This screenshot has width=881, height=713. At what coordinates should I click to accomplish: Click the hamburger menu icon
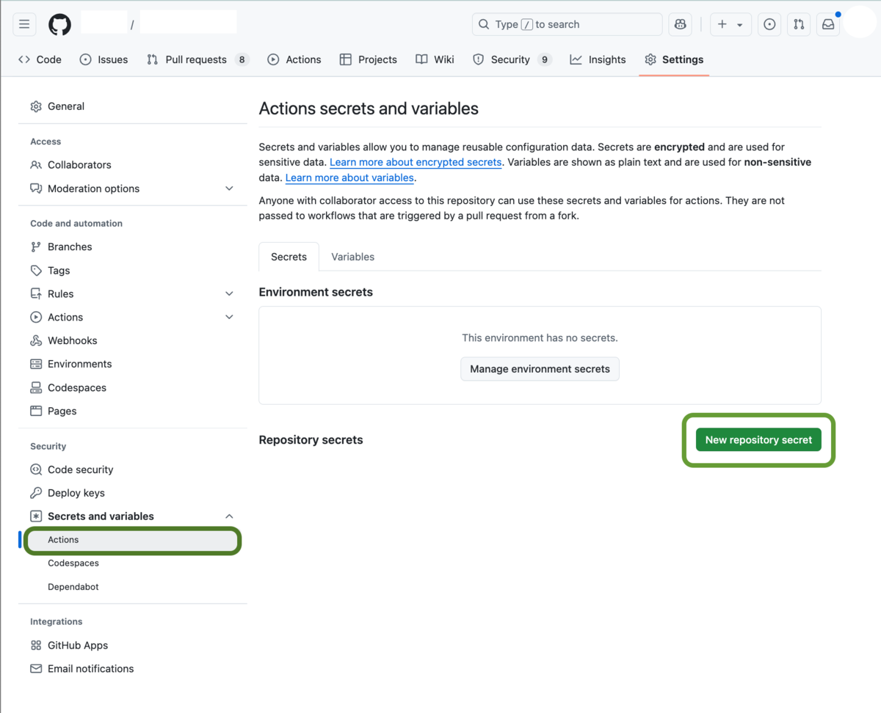(x=24, y=23)
